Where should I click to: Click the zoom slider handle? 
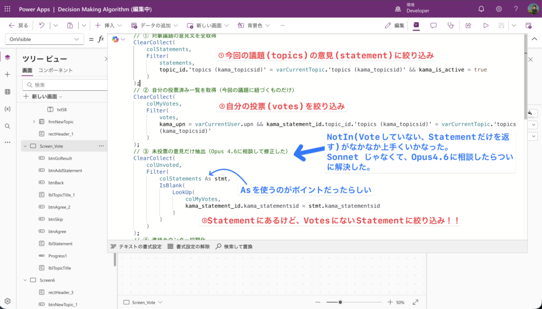coord(340,302)
